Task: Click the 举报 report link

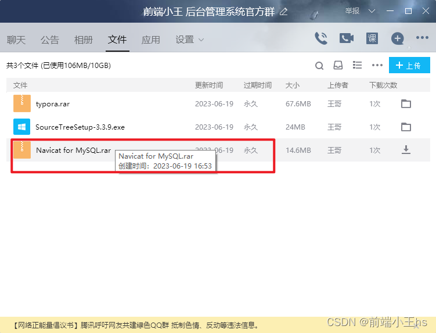Action: 352,11
